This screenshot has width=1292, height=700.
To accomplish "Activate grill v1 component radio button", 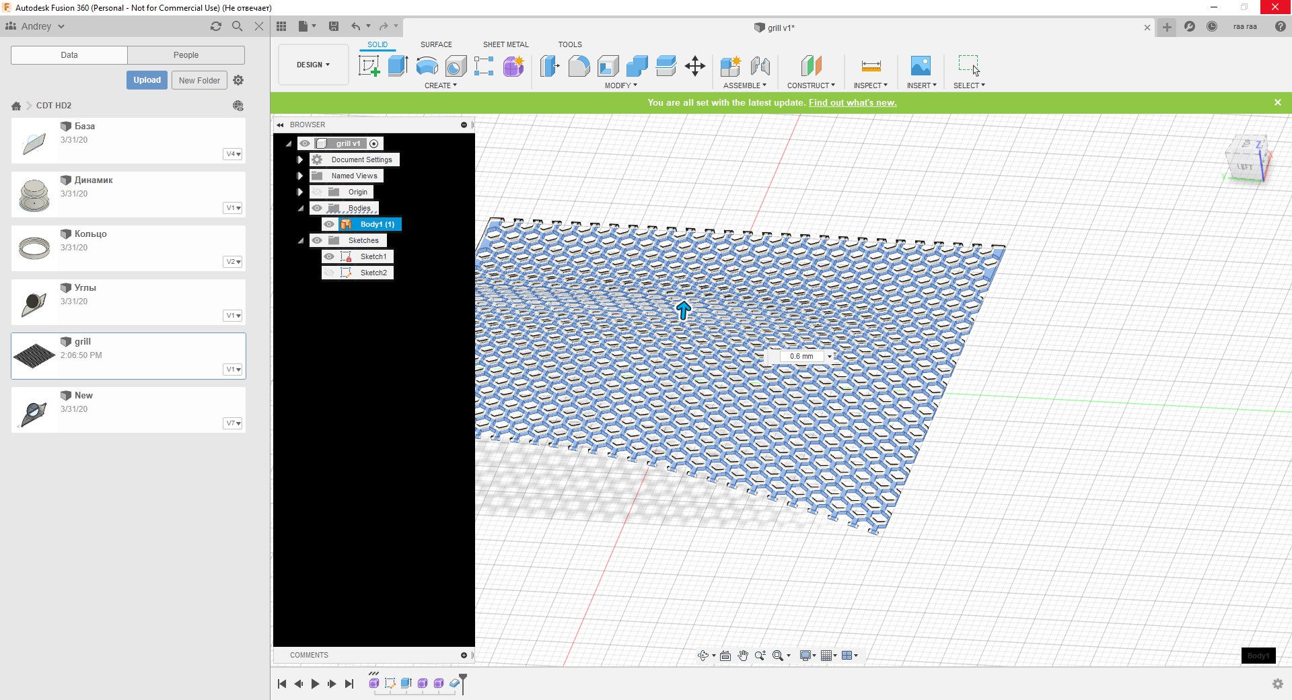I will coord(374,143).
